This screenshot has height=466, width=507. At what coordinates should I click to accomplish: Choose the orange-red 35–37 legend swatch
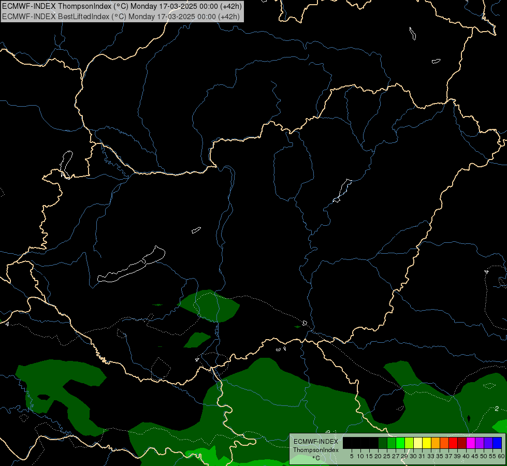[x=444, y=443]
